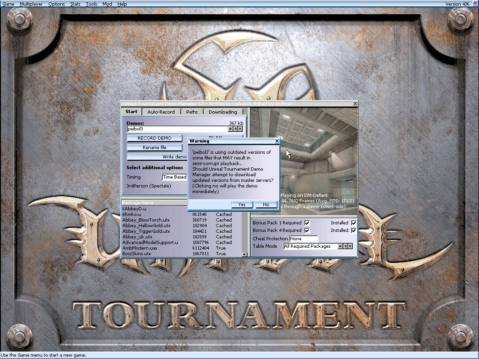479x359 pixels.
Task: Close the Warning dialog with its X
Action: (277, 141)
